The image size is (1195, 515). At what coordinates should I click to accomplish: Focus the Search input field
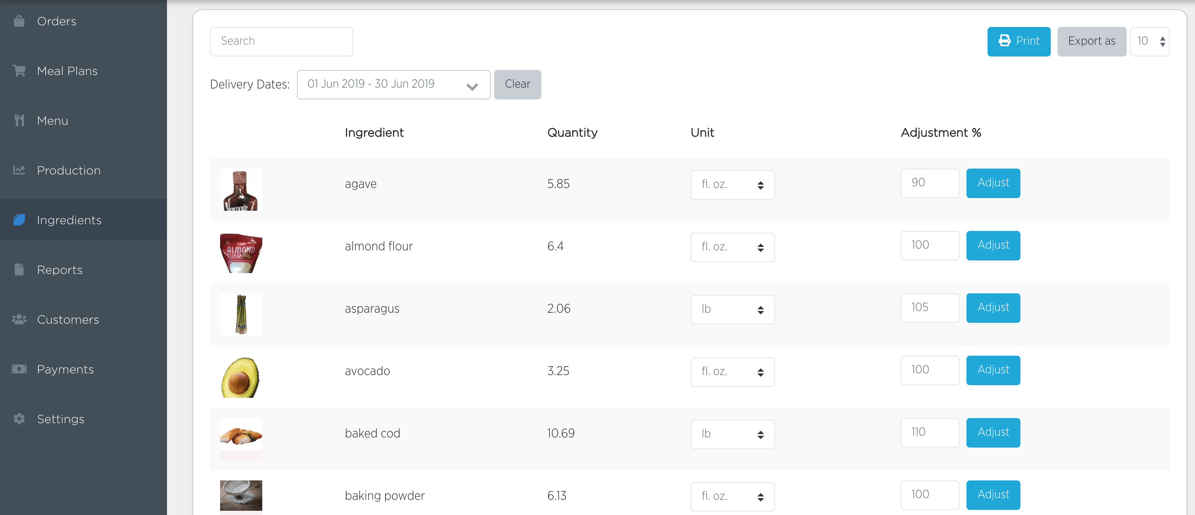281,41
